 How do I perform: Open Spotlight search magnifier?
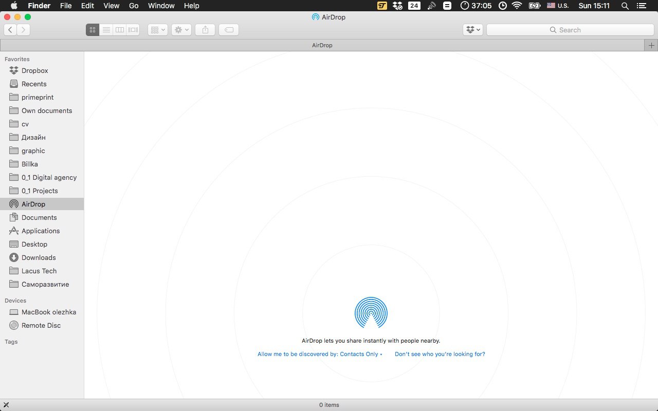tap(625, 6)
